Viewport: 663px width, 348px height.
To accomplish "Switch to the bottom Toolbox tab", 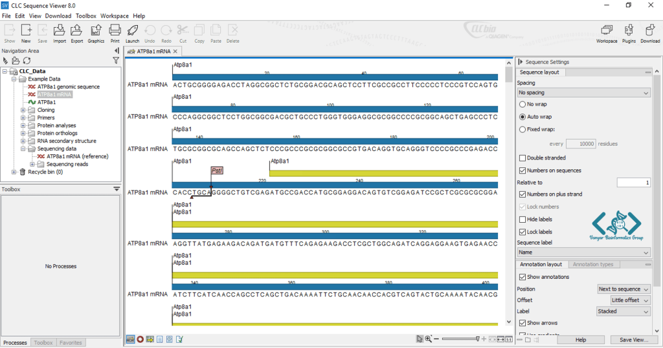I will point(43,343).
